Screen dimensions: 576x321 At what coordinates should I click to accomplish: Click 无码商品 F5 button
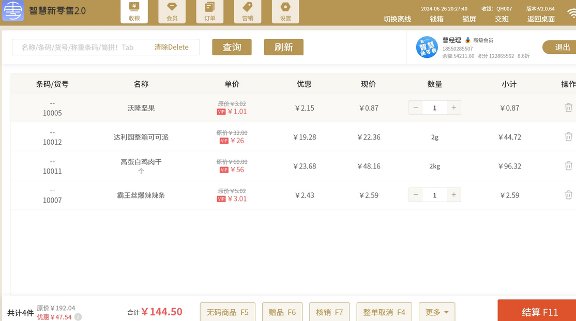(228, 312)
